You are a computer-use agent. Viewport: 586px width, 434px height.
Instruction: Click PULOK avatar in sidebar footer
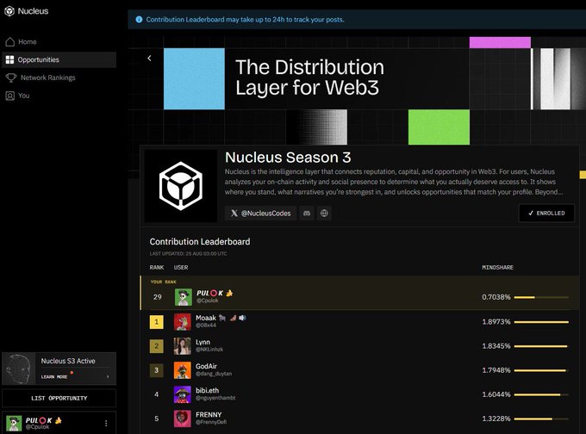(x=14, y=424)
